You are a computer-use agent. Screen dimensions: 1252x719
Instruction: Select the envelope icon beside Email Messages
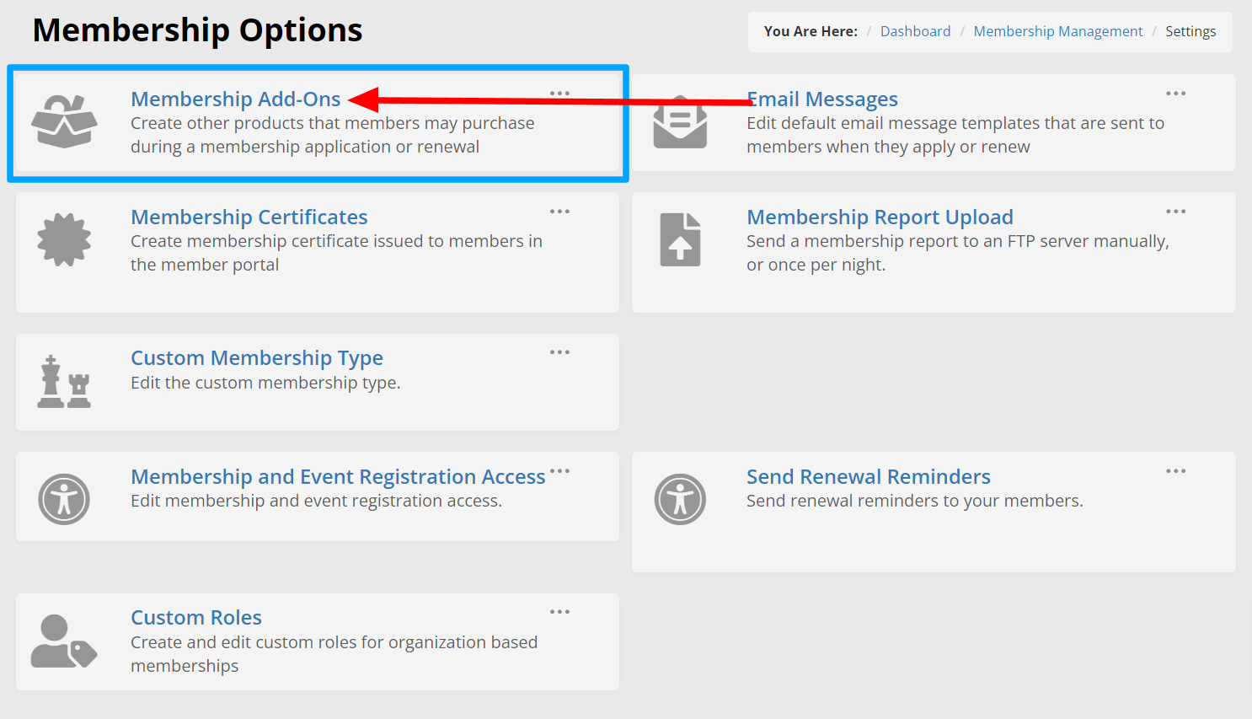pyautogui.click(x=681, y=123)
